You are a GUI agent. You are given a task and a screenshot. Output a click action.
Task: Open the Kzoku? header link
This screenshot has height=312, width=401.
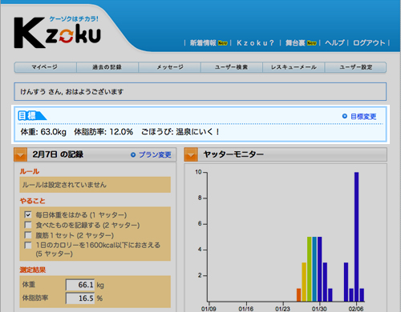pos(255,43)
